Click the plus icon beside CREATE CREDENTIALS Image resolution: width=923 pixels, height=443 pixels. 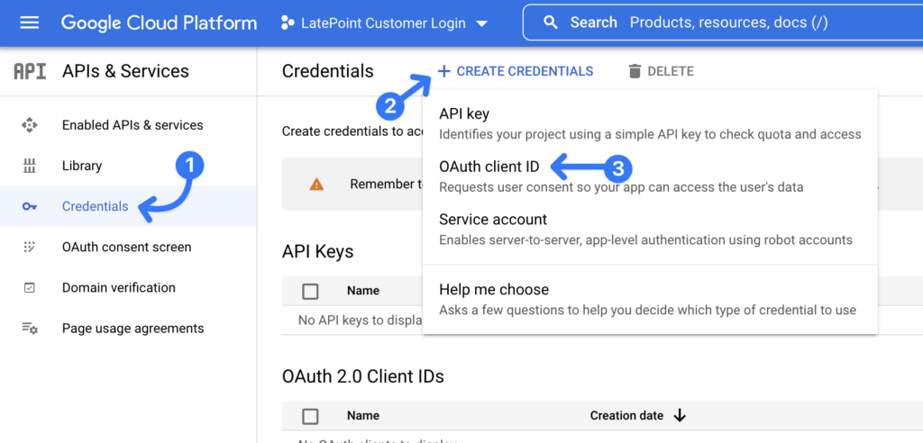tap(443, 71)
